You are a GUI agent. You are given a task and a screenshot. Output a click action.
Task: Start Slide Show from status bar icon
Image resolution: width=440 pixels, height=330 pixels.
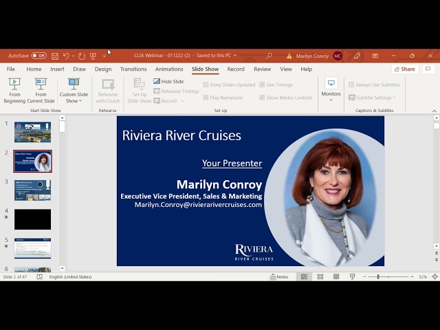coord(352,277)
